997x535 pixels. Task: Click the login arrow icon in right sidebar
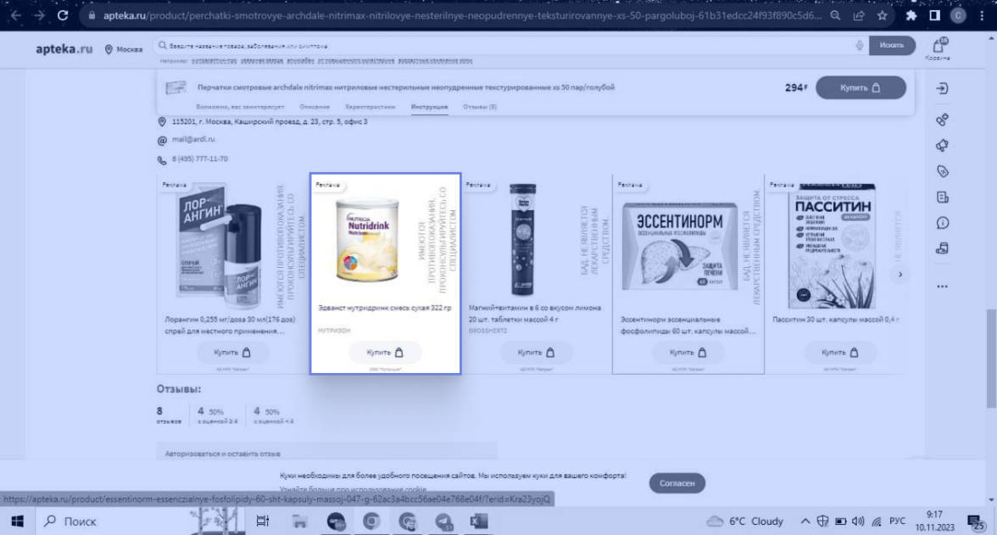pos(943,88)
